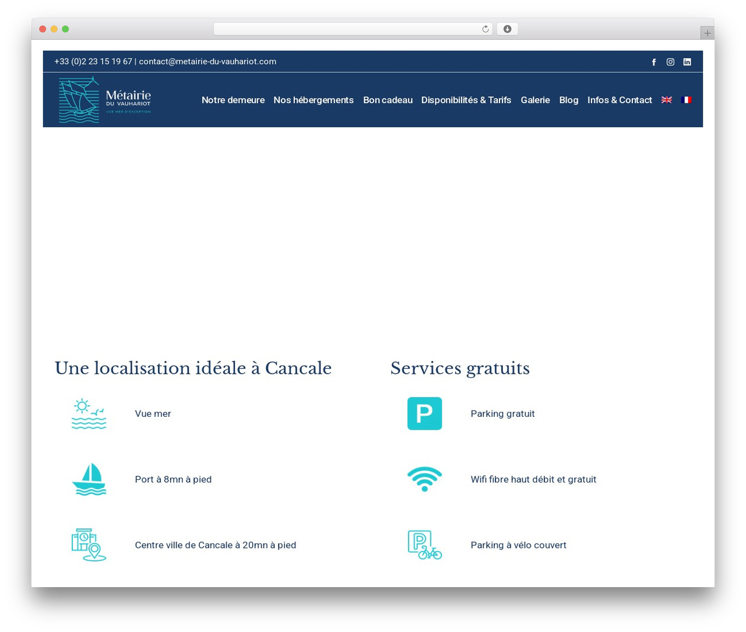Screen dimensions: 746x632
Task: Open the Blog menu item
Action: tap(569, 100)
